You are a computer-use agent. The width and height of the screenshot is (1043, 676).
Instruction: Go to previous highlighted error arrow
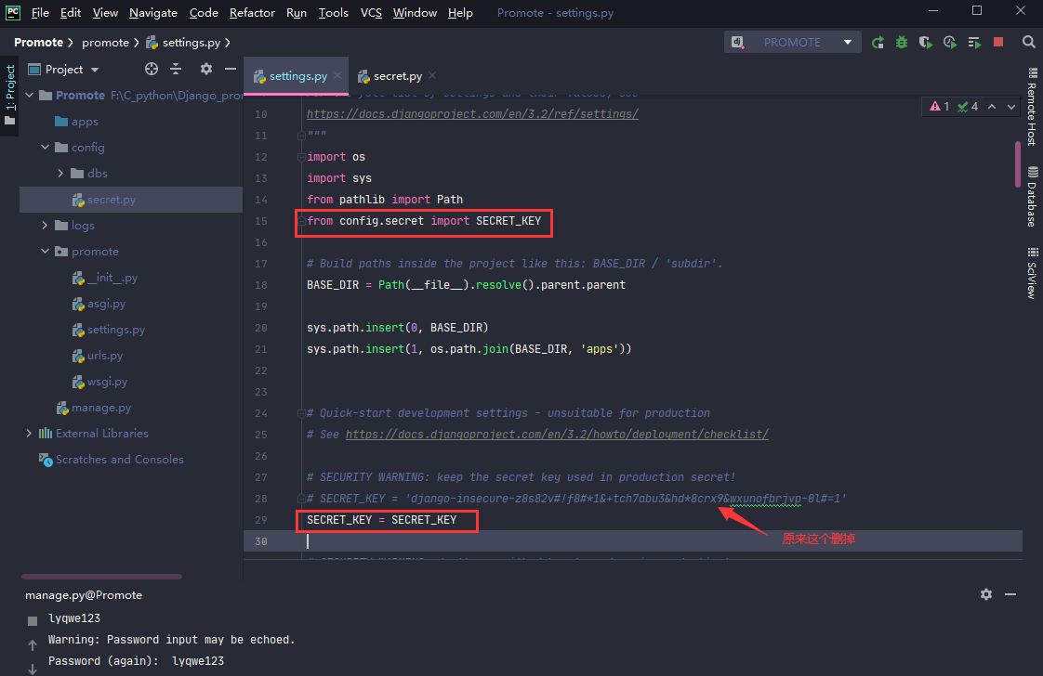pyautogui.click(x=992, y=107)
